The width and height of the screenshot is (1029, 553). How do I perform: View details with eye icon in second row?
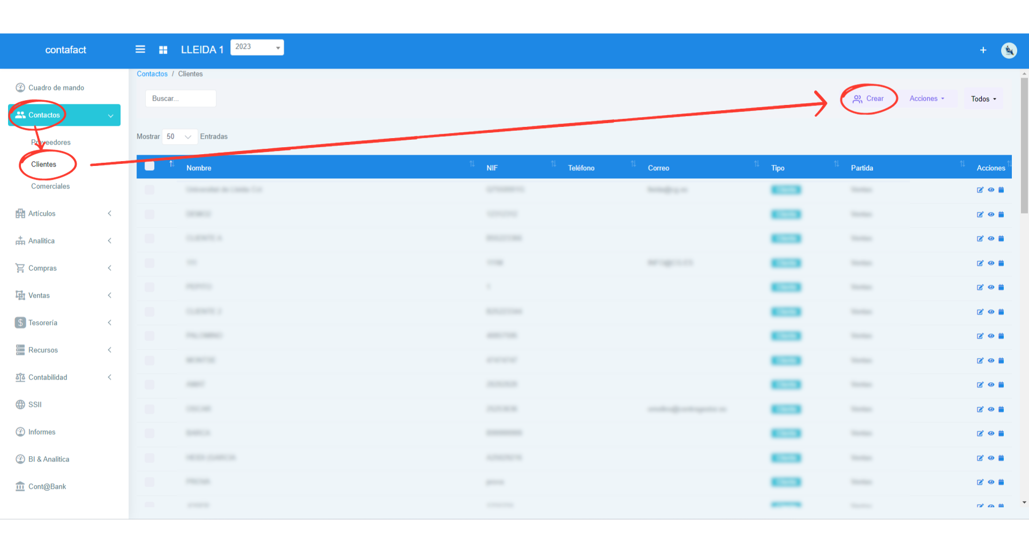(x=991, y=215)
